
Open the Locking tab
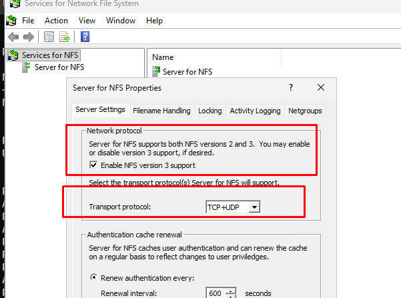[x=210, y=111]
